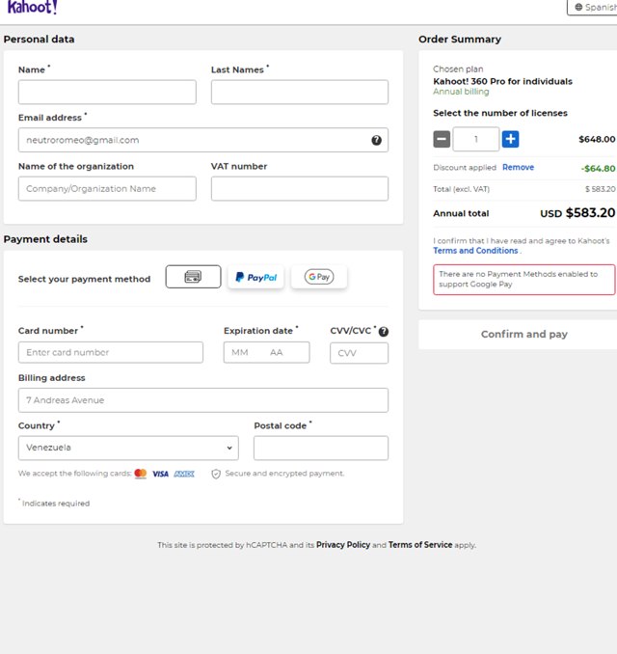Open the Country dropdown

pyautogui.click(x=128, y=448)
